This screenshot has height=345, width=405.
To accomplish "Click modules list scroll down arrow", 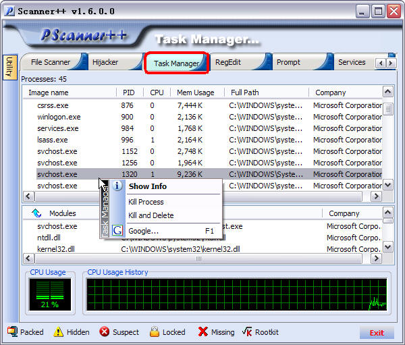I will click(x=388, y=247).
